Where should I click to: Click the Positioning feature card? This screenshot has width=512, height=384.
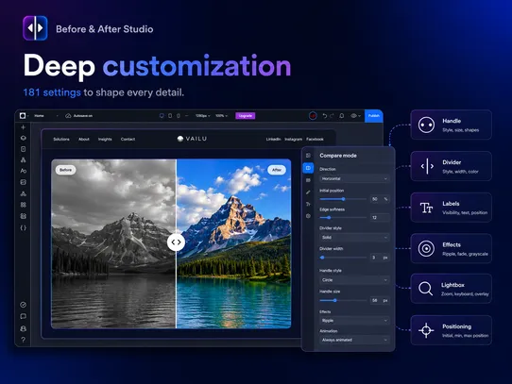coord(451,330)
